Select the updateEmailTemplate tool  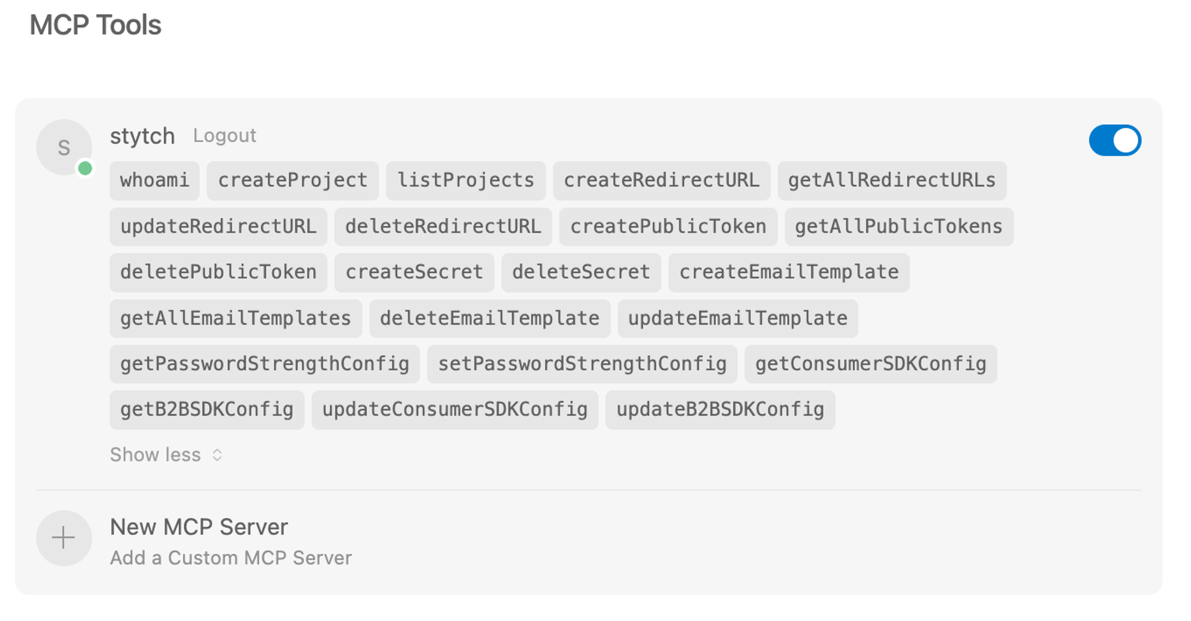coord(737,318)
